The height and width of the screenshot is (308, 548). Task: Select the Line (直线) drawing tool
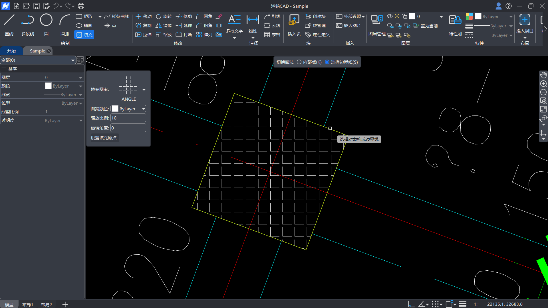[9, 21]
